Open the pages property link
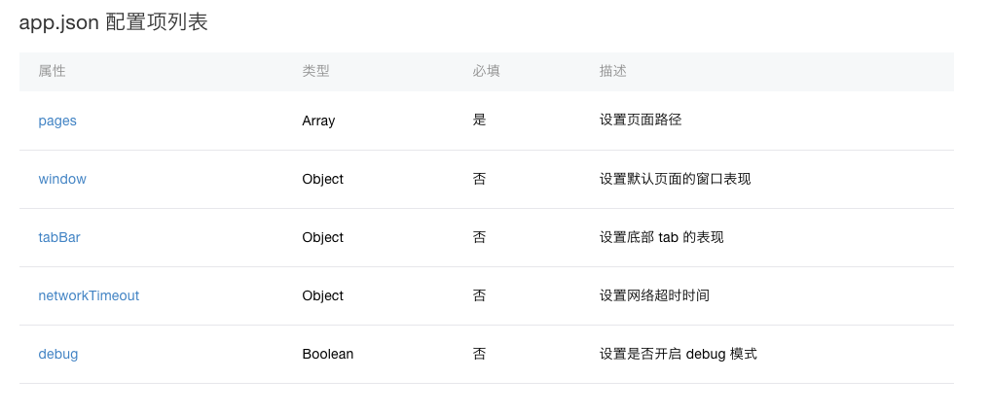 (57, 121)
